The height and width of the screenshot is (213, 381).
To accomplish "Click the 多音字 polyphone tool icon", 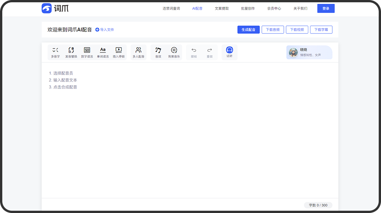I will [55, 52].
